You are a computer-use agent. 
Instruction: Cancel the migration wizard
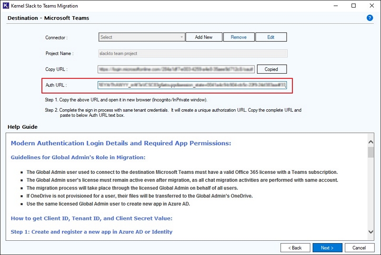359,248
